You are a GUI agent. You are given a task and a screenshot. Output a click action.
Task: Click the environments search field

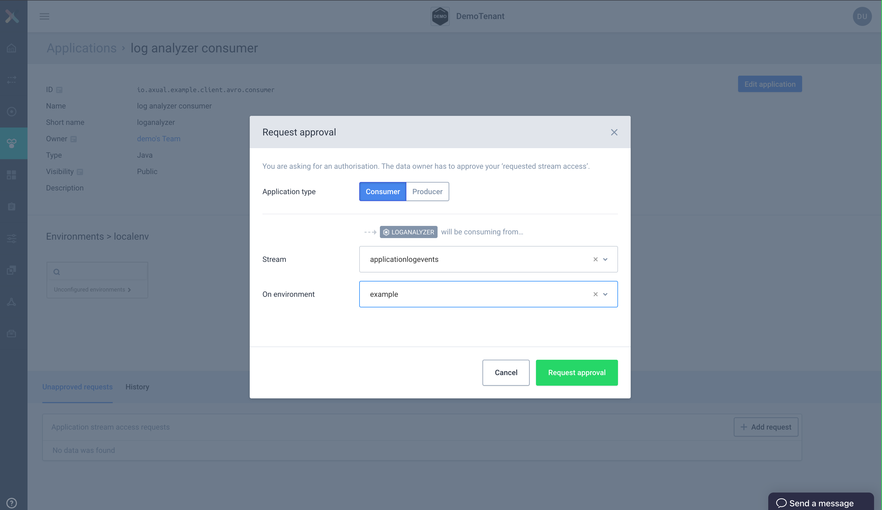[97, 272]
